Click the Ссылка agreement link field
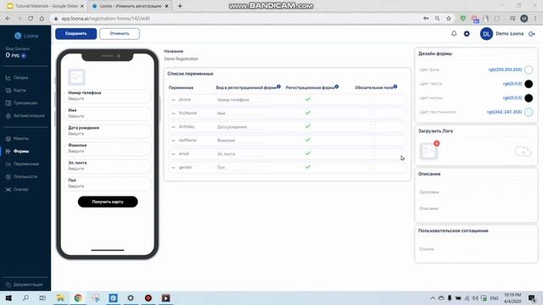Image resolution: width=543 pixels, height=305 pixels. coord(476,249)
